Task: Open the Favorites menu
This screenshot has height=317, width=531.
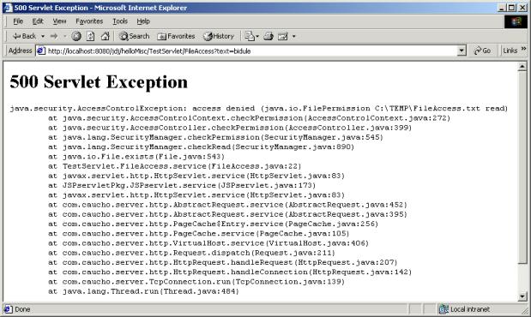Action: [x=89, y=21]
